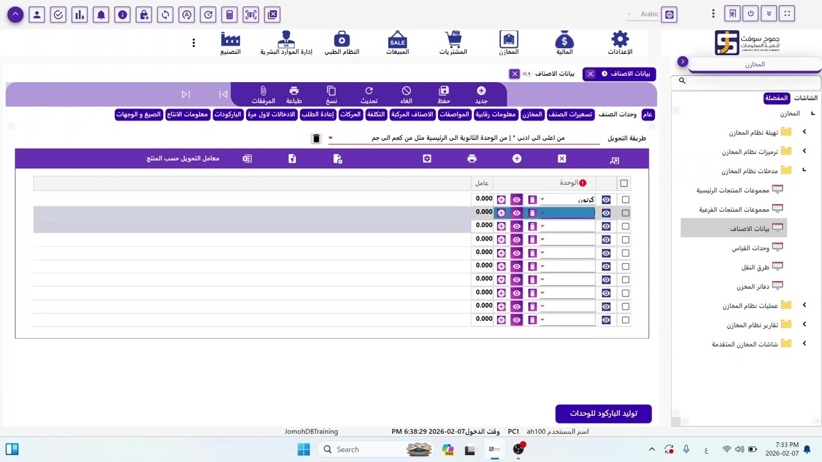Click the Excel export icon in grid toolbar

point(247,158)
